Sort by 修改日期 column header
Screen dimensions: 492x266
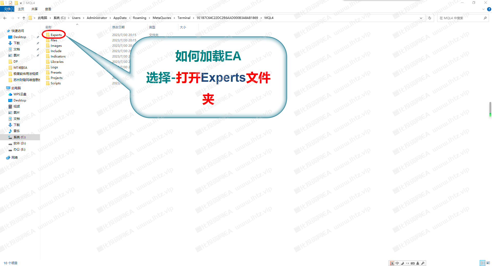click(118, 27)
